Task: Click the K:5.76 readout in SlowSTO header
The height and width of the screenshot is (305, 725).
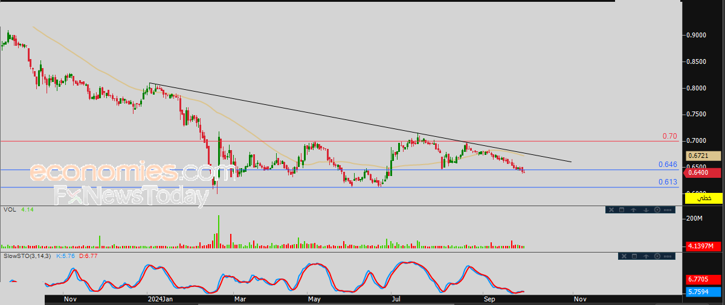Action: tap(65, 256)
